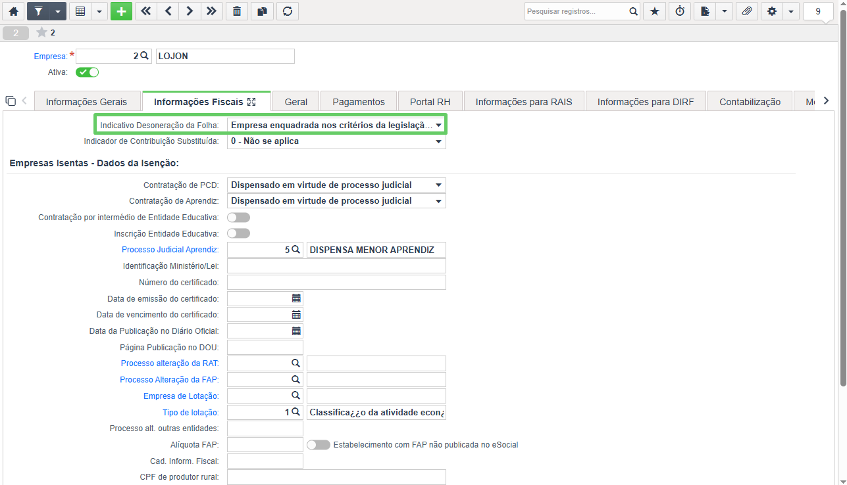The height and width of the screenshot is (485, 847).
Task: Toggle the Ativa switch
Action: pyautogui.click(x=87, y=72)
